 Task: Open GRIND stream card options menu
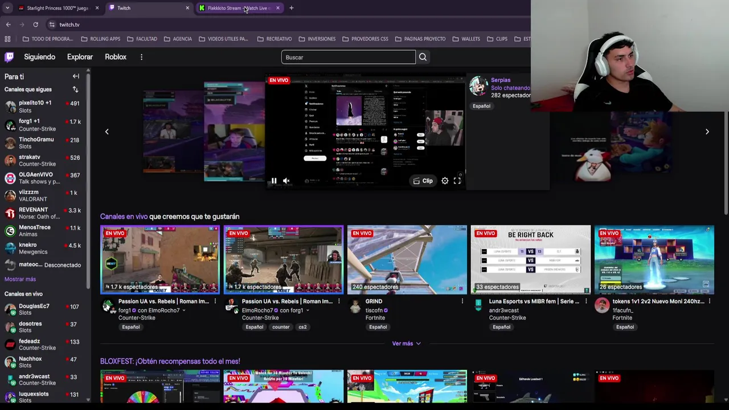(462, 301)
